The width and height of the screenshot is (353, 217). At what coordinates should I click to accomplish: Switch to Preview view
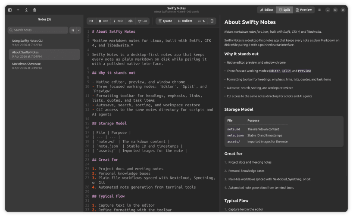tap(303, 9)
